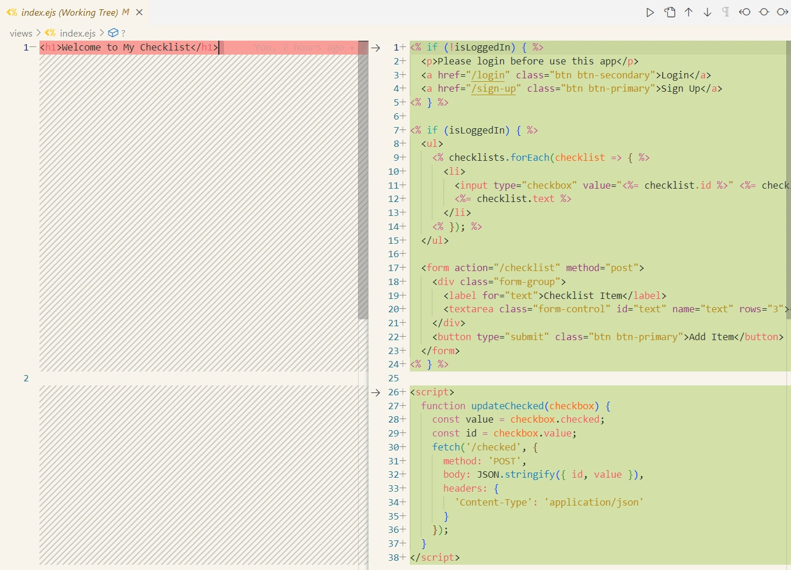Screen dimensions: 791x570
Task: Jump to next change with down arrow
Action: [707, 12]
